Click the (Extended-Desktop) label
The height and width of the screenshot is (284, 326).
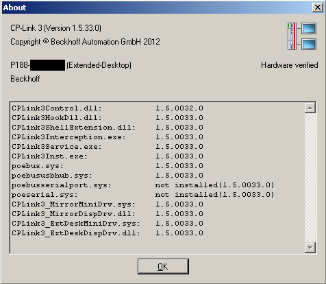[99, 65]
